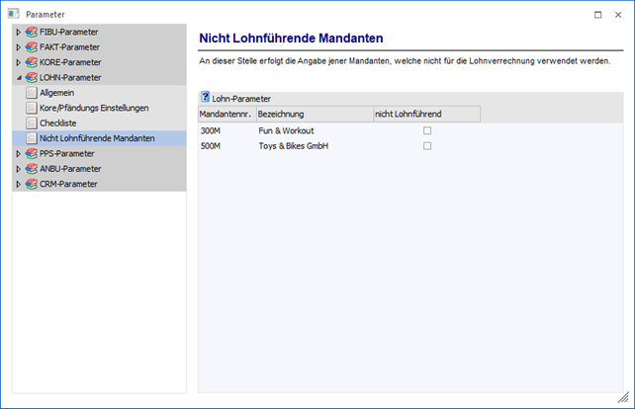This screenshot has height=409, width=635.
Task: Click the FAKT-Parameter stack icon
Action: (31, 46)
